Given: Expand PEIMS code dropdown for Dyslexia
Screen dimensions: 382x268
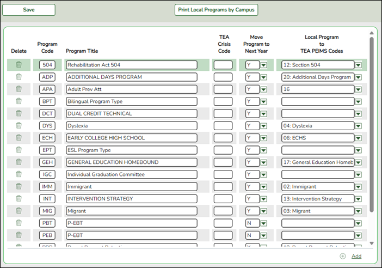Looking at the screenshot, I should tap(358, 126).
